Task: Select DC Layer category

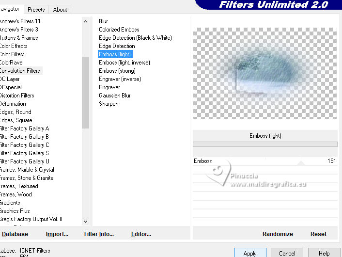Action: (x=10, y=79)
